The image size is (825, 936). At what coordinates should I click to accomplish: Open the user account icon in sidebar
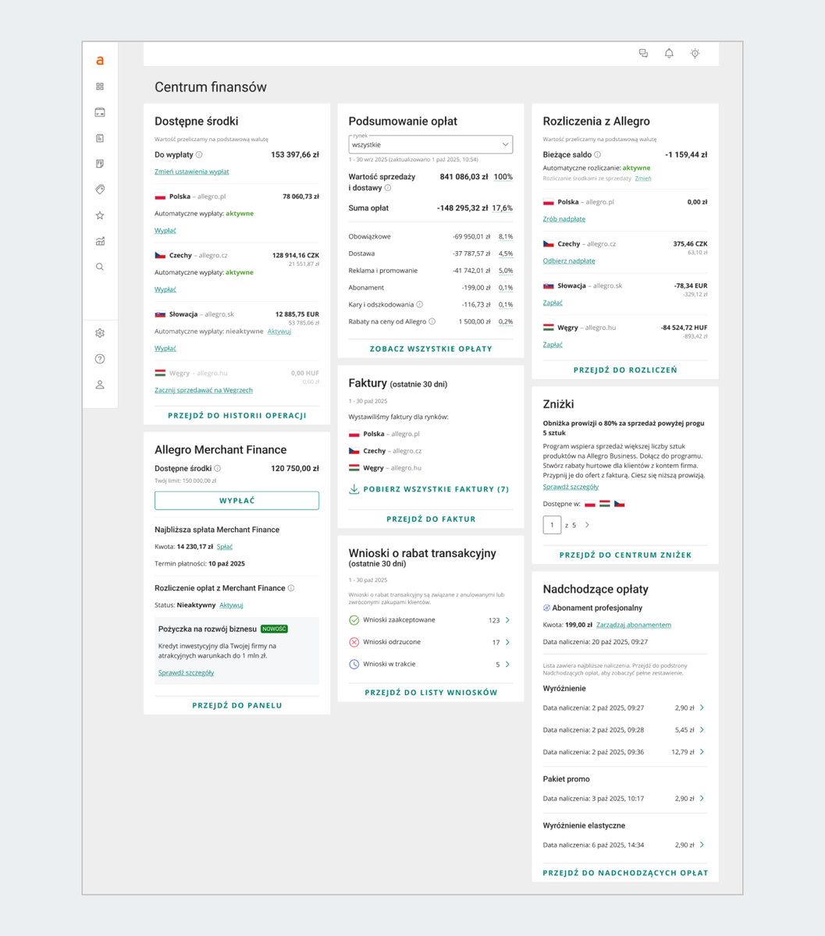pyautogui.click(x=100, y=385)
